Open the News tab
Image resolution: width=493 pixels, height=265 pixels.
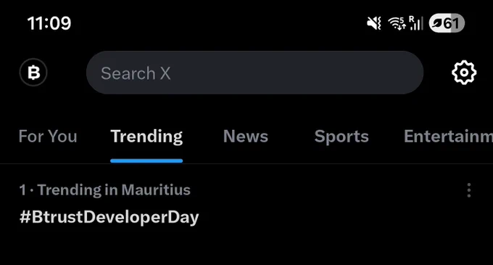click(246, 136)
